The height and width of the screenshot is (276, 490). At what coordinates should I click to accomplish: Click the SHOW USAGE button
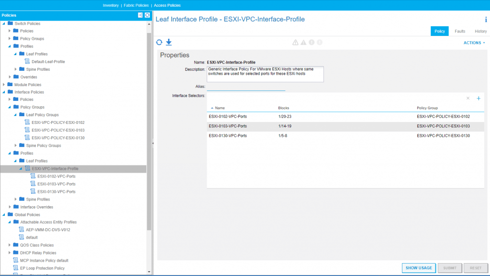pos(419,268)
